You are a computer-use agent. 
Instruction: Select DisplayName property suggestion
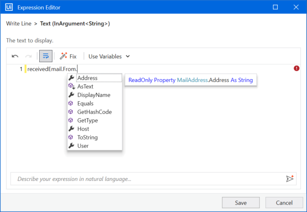[x=94, y=95]
